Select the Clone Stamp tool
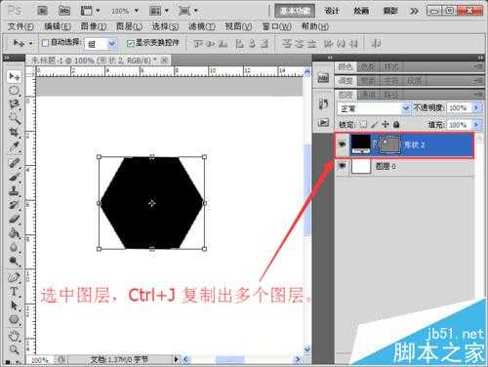 point(15,191)
